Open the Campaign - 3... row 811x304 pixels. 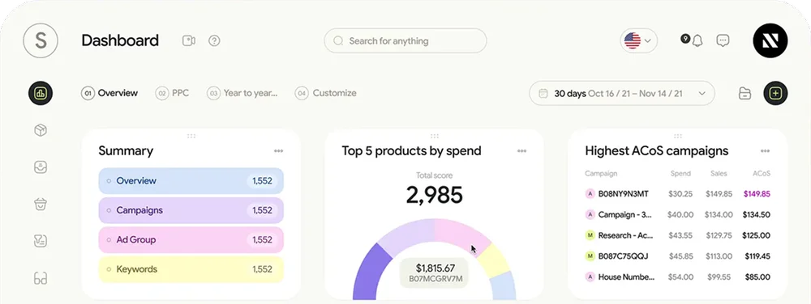coord(677,214)
